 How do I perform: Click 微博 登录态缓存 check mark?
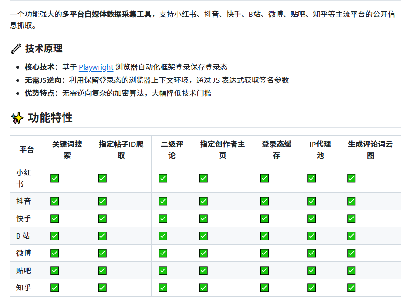(x=264, y=253)
